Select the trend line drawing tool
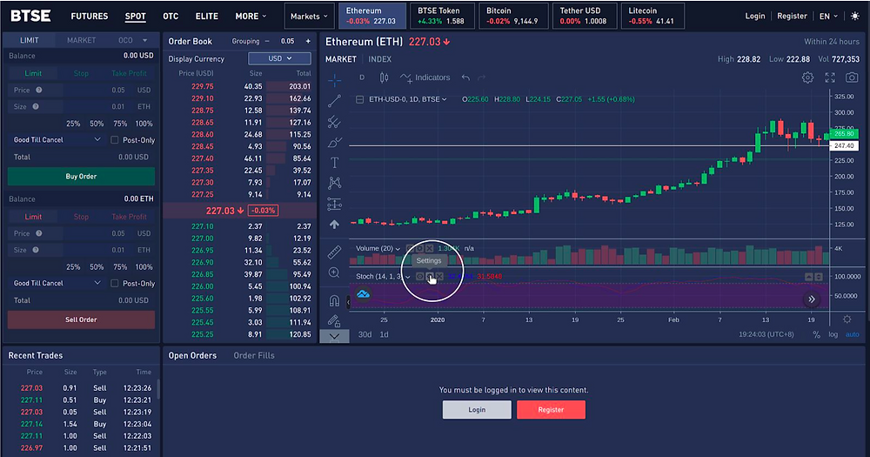870x457 pixels. [x=334, y=101]
